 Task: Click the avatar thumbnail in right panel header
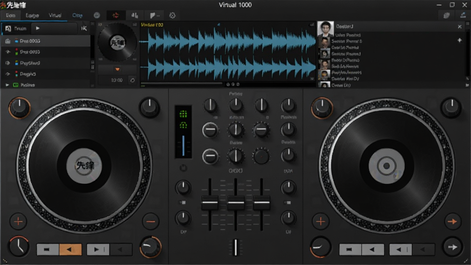pos(325,29)
